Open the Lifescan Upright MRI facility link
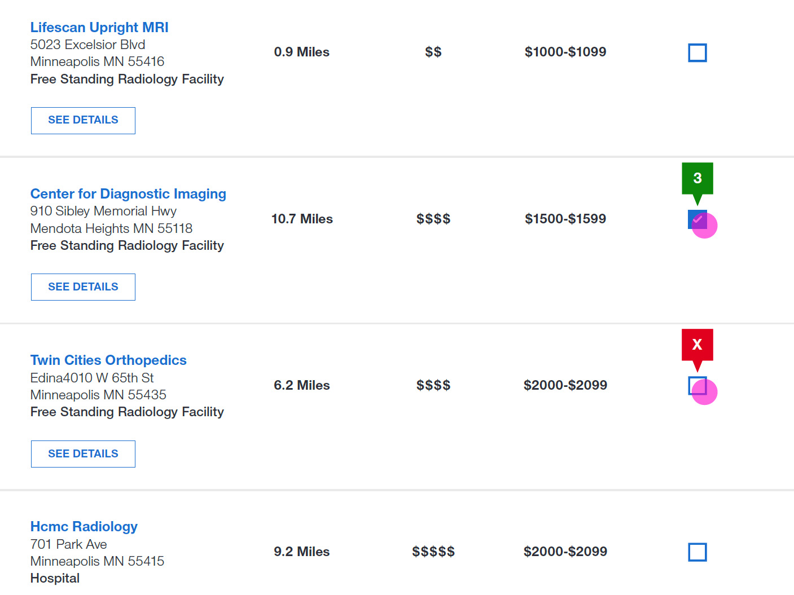The width and height of the screenshot is (794, 595). [x=99, y=27]
